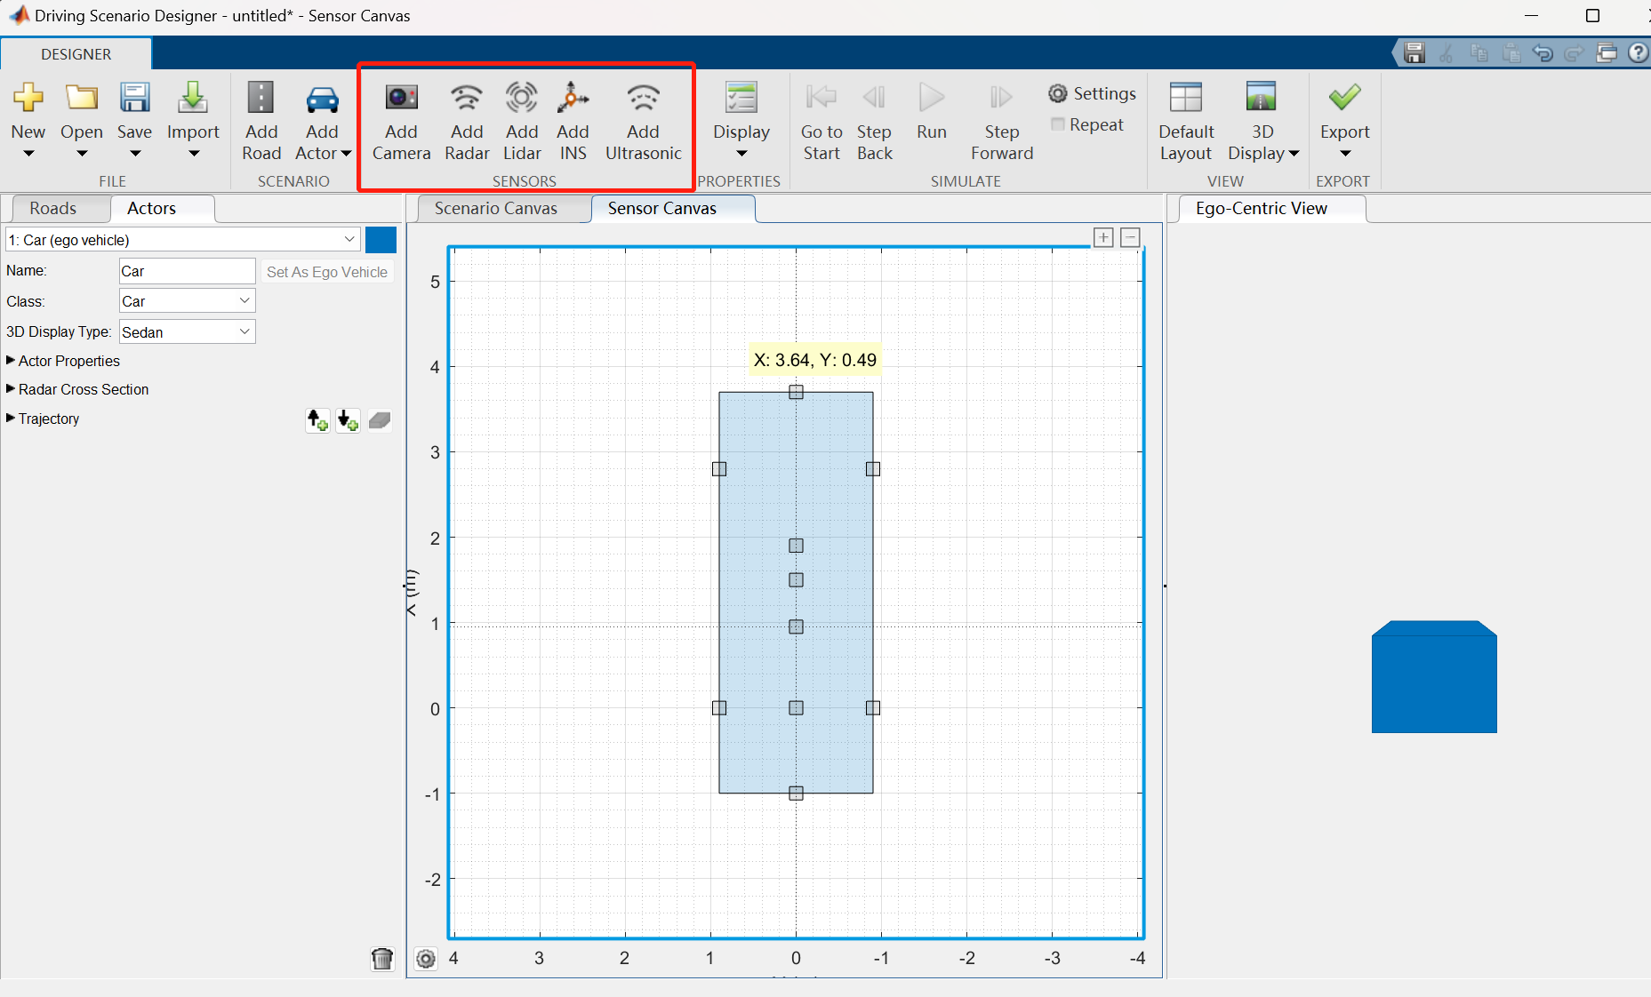This screenshot has height=997, width=1651.
Task: Open Export dropdown arrow
Action: (1345, 154)
